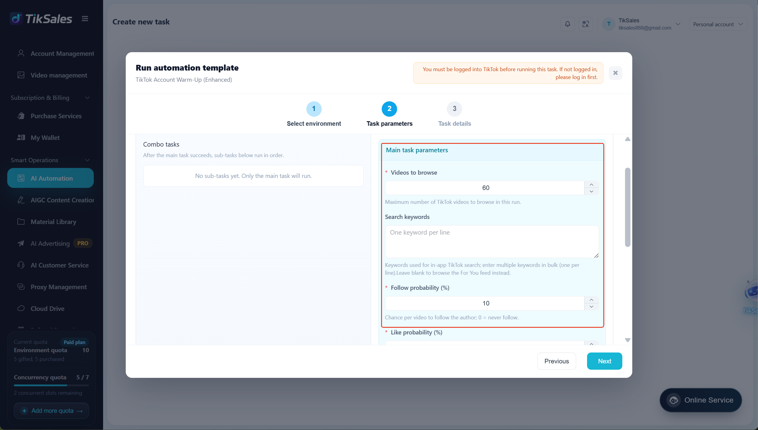Collapse sidebar with hamburger menu icon
The image size is (758, 430).
click(x=85, y=19)
